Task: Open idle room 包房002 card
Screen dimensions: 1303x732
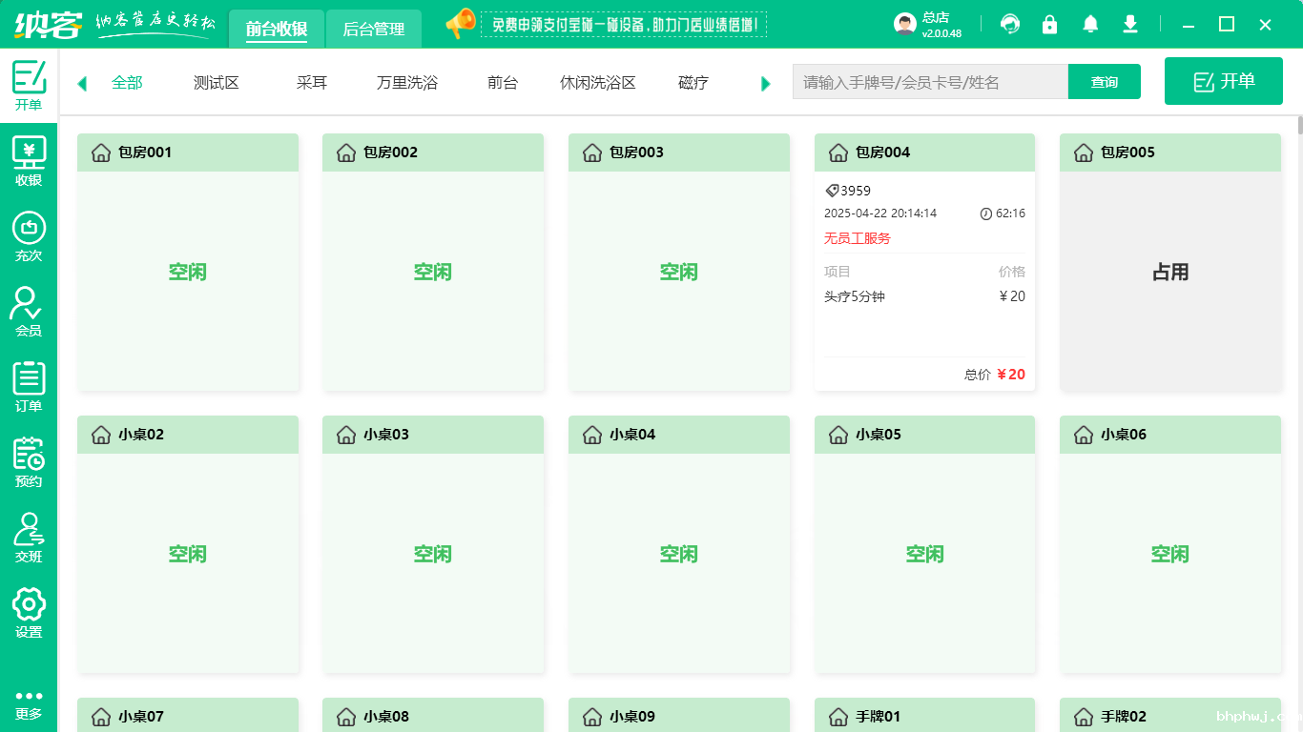Action: pos(433,262)
